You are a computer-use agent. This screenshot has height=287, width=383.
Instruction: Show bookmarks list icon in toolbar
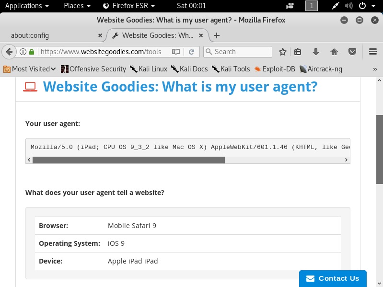click(x=298, y=52)
